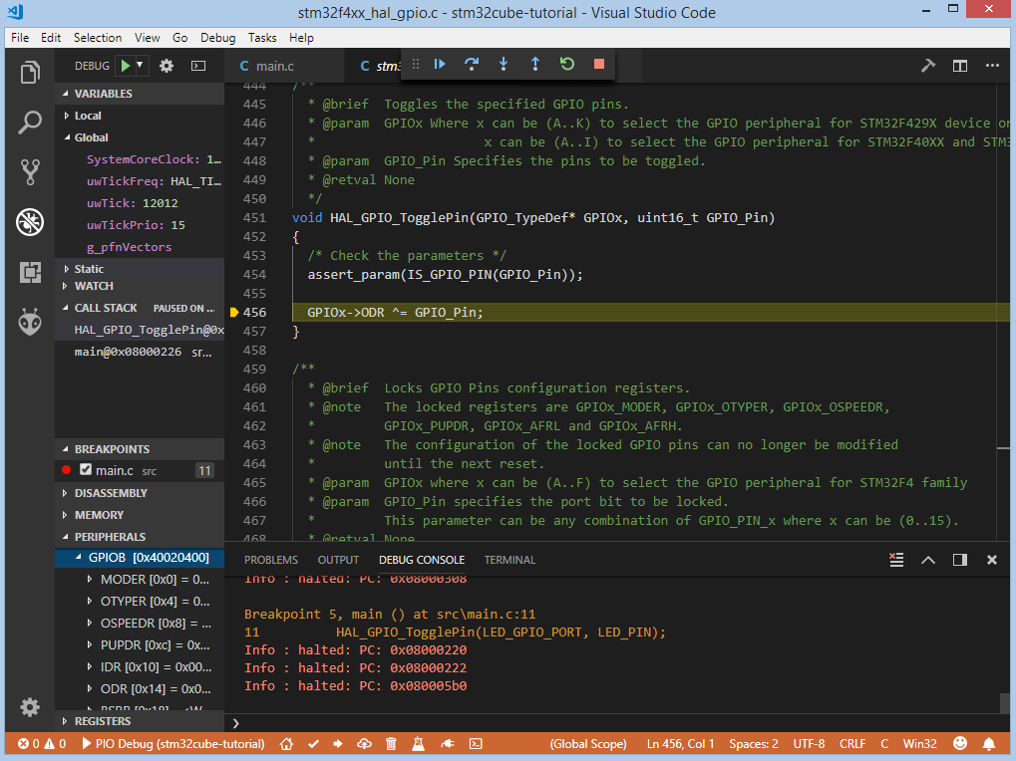Select the uwTick global variable
The height and width of the screenshot is (761, 1016).
[x=140, y=203]
